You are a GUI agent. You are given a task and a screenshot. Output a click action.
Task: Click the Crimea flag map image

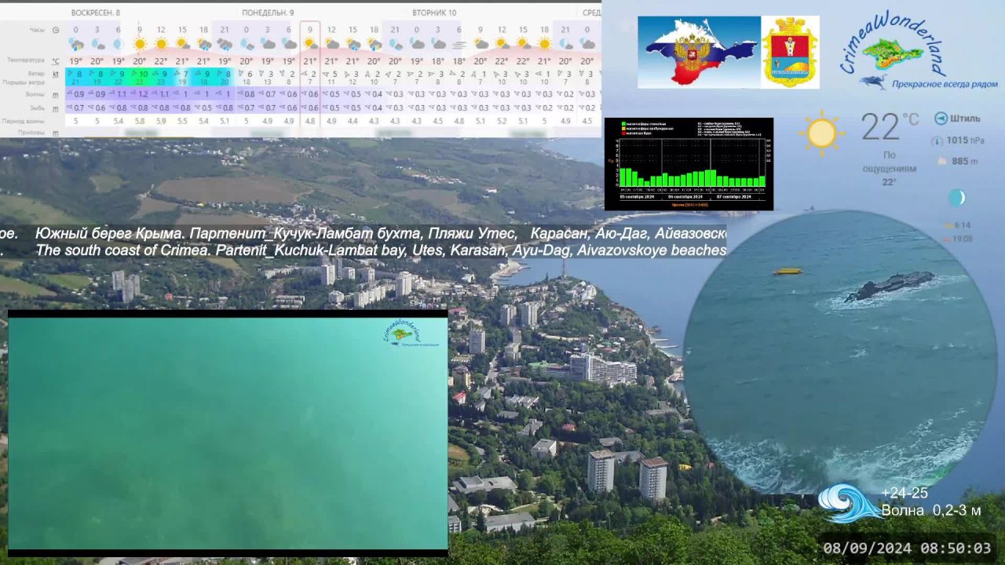(699, 52)
